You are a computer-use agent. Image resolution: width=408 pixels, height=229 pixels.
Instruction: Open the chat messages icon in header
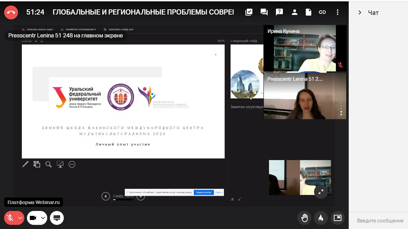coord(264,12)
